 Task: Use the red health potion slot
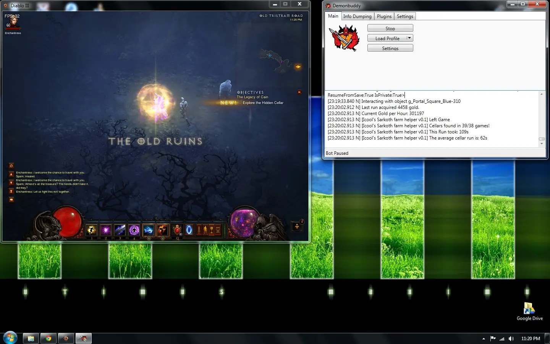[x=177, y=230]
